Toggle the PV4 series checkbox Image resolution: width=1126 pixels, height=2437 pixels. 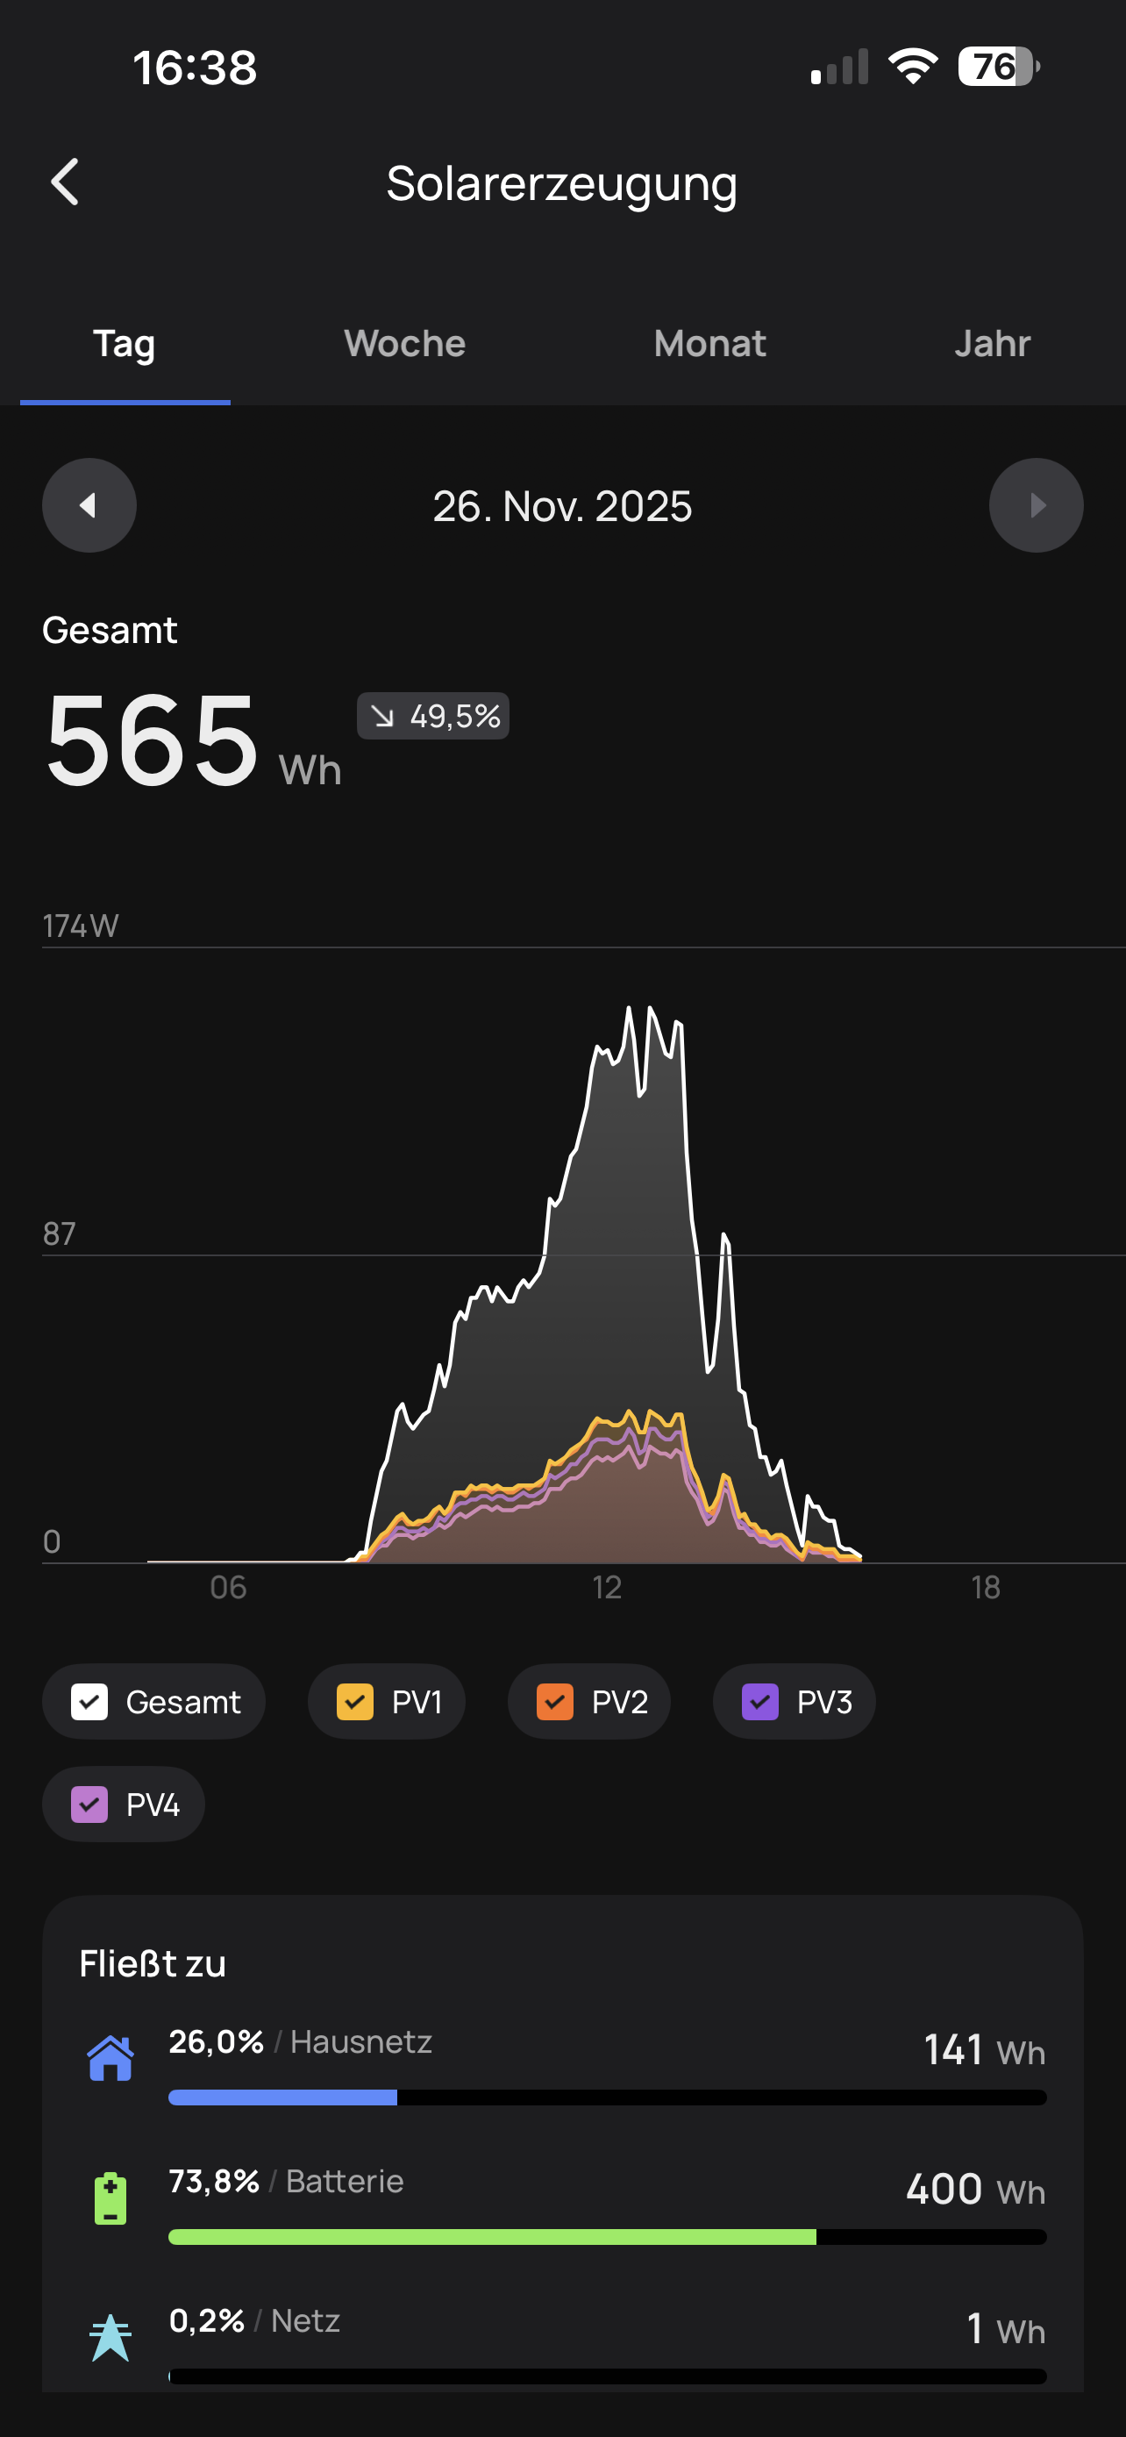[89, 1805]
